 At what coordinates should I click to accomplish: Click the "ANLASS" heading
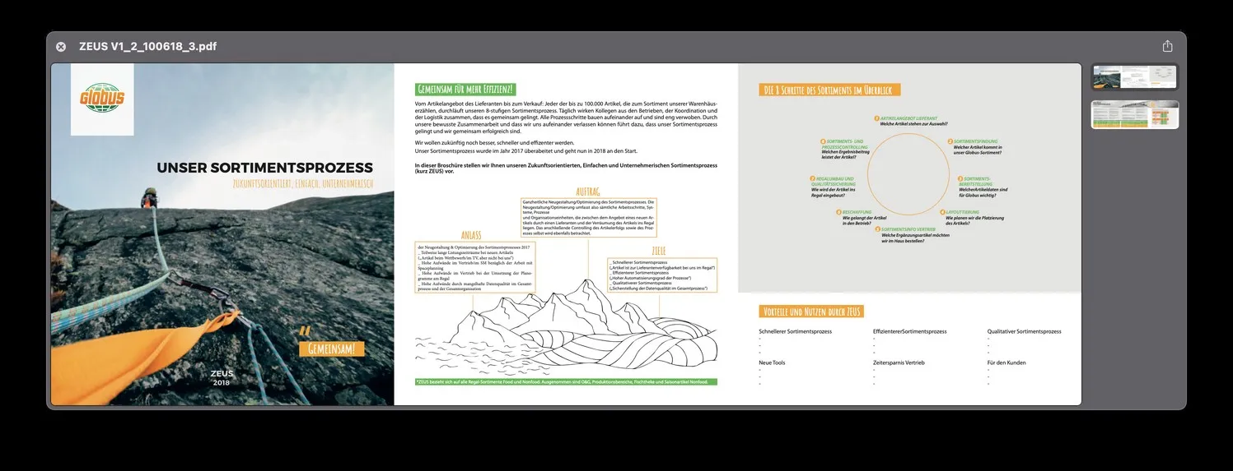[x=471, y=236]
